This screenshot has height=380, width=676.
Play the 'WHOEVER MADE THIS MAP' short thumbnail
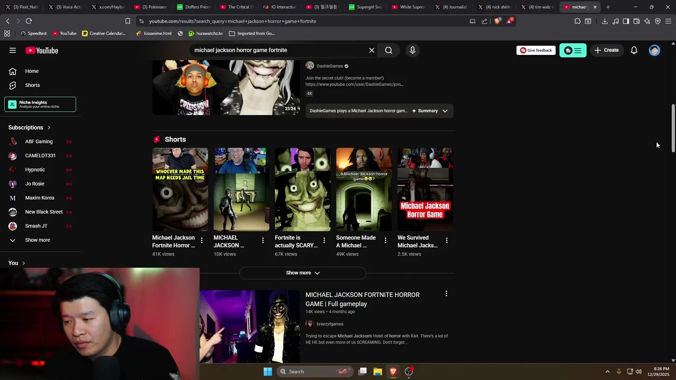tap(180, 189)
